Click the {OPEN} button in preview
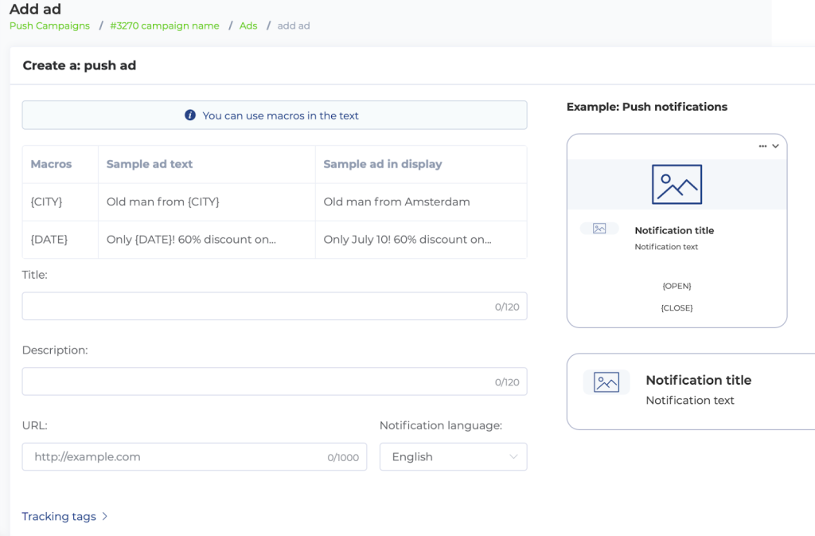This screenshot has width=815, height=536. pos(677,286)
